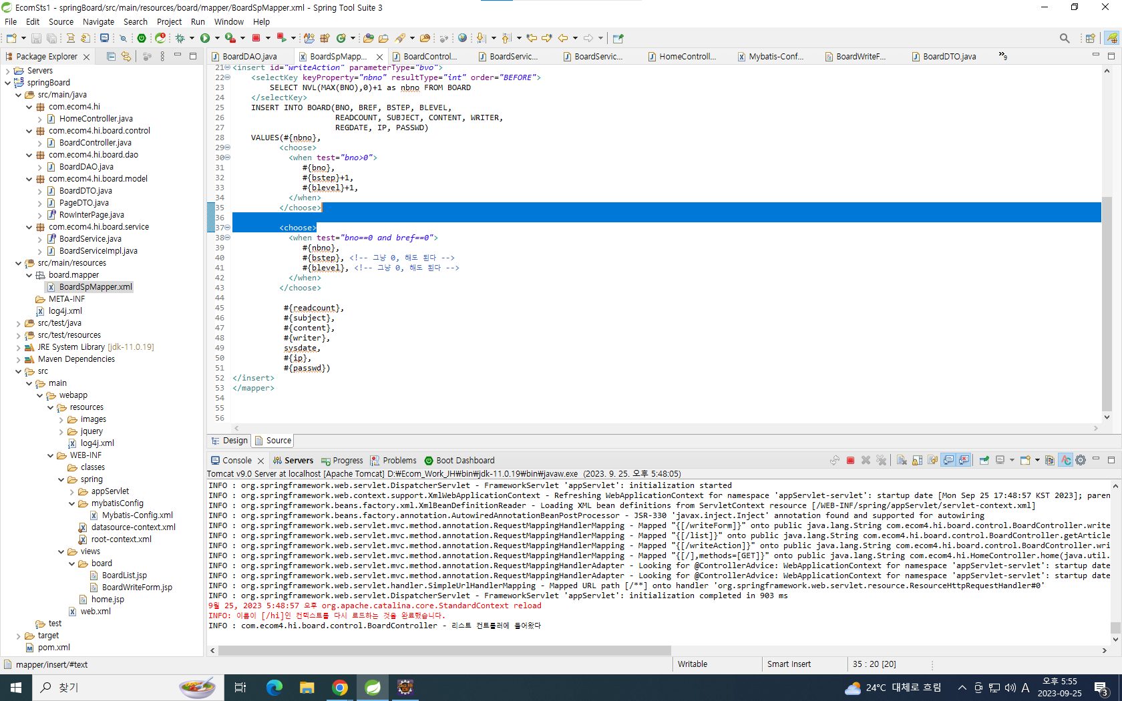Show hidden editor tabs list

pyautogui.click(x=1002, y=56)
